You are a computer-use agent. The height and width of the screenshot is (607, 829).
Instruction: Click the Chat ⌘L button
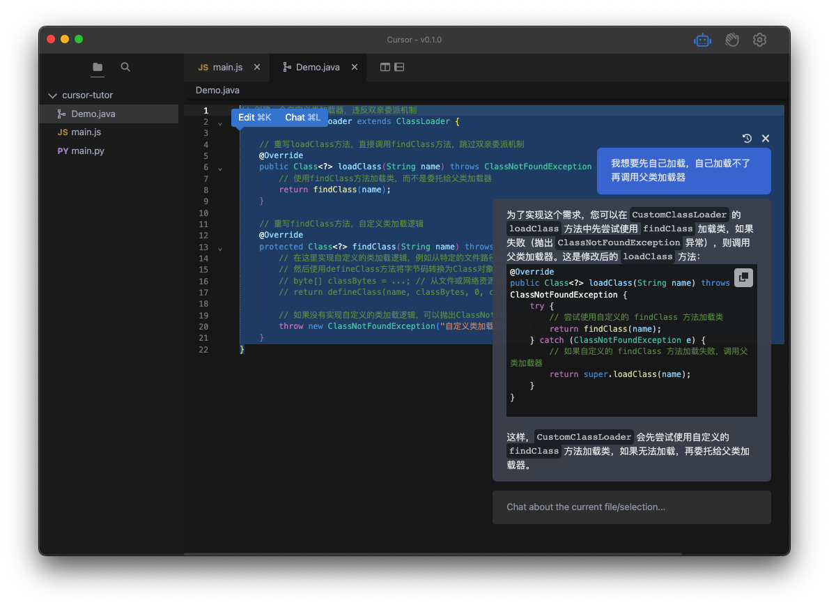[x=302, y=117]
